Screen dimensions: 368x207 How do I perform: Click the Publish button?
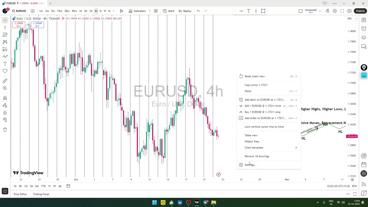click(360, 11)
